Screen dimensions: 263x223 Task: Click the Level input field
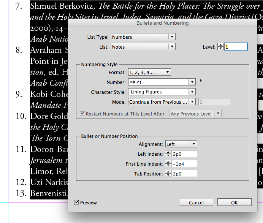[x=236, y=47]
